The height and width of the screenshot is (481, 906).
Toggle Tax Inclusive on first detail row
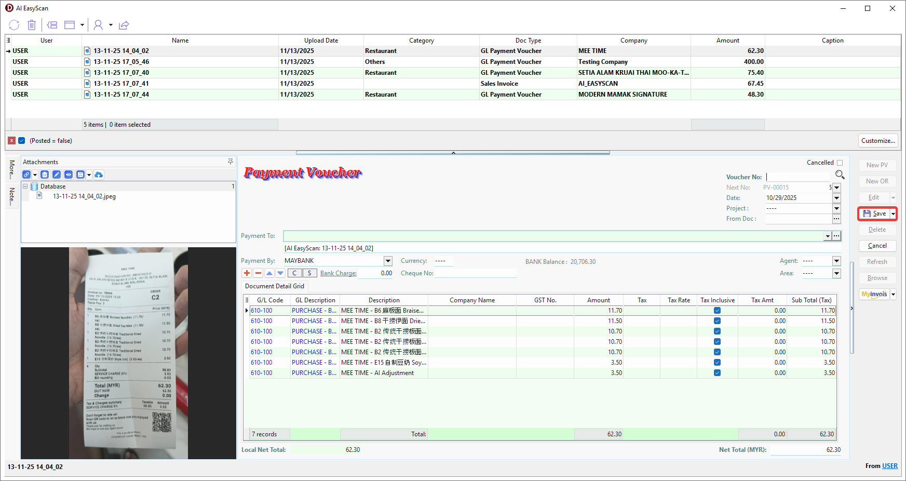pos(717,311)
